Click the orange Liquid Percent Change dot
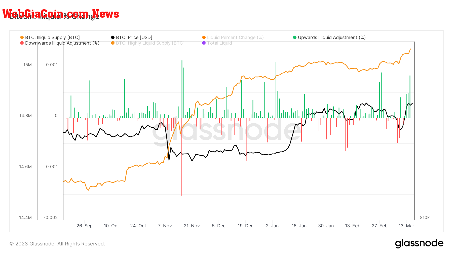The height and width of the screenshot is (255, 453). 204,38
